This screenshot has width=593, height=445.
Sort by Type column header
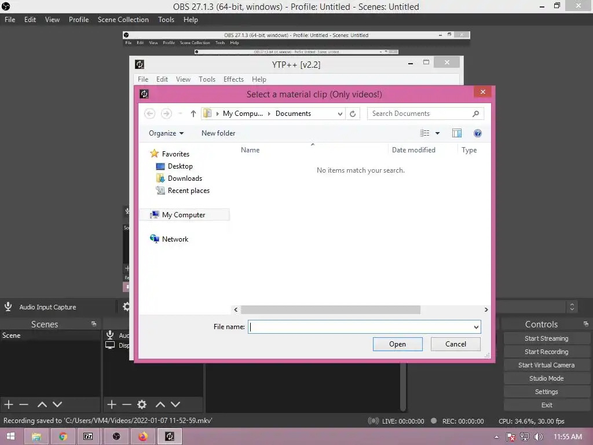(x=469, y=150)
